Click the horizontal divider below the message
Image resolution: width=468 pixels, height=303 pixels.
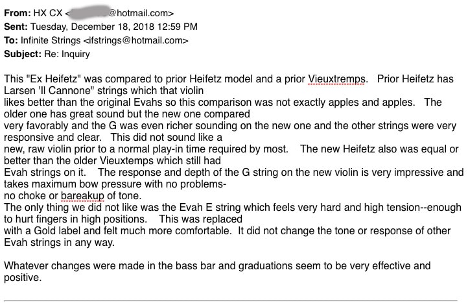click(x=234, y=300)
